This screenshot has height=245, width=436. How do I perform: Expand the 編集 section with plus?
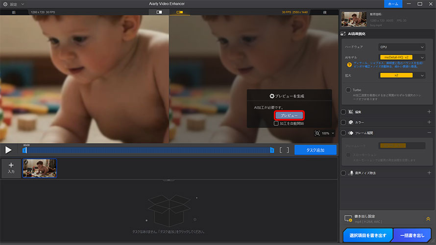429,112
